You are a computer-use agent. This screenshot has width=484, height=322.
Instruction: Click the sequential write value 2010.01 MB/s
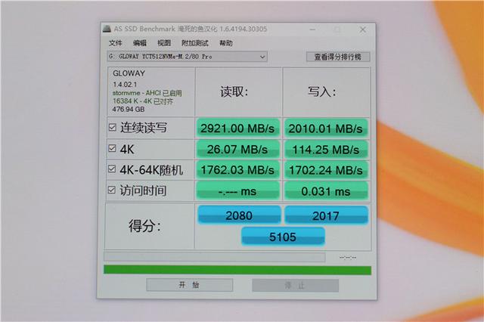(326, 128)
